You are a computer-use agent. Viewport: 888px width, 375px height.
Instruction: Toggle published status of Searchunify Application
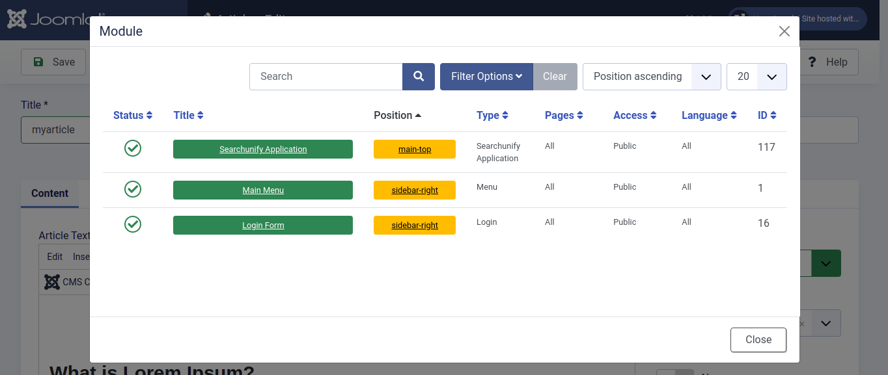click(x=133, y=149)
